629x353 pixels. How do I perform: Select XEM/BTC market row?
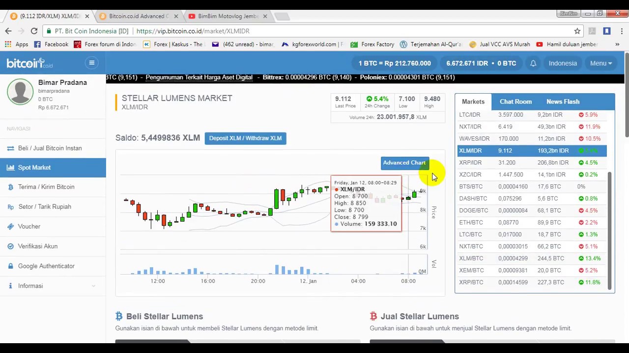(532, 270)
